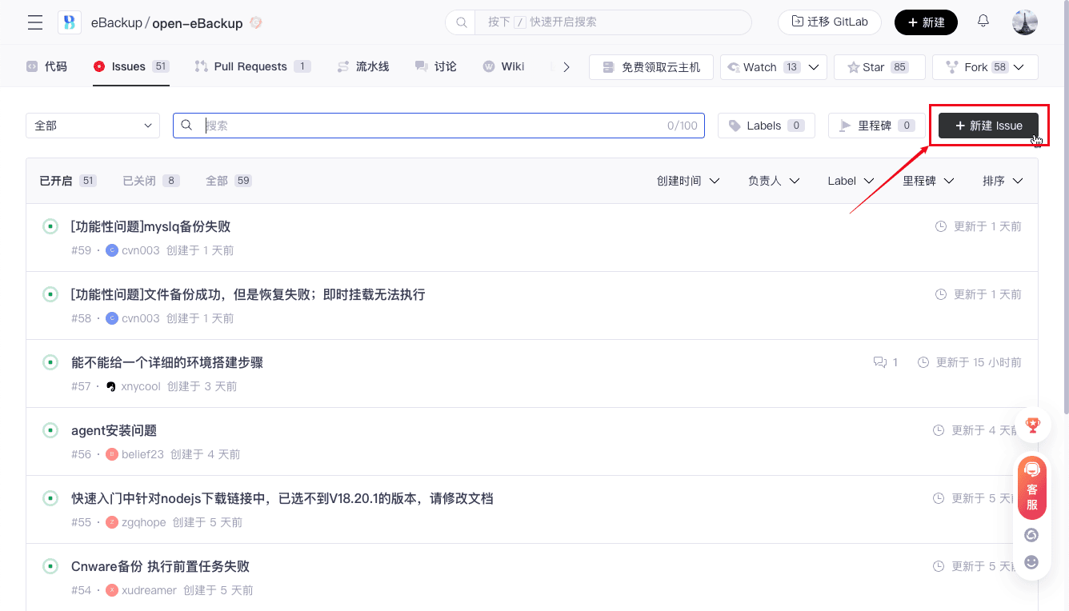Show more tabs with the right chevron
This screenshot has width=1069, height=611.
click(x=567, y=67)
